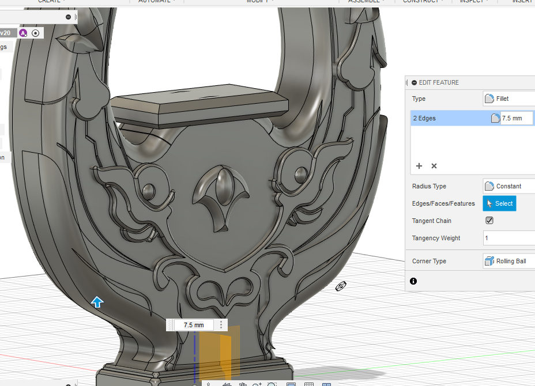Viewport: 535px width, 386px height.
Task: Open Radius Type dropdown showing Constant
Action: (x=508, y=186)
